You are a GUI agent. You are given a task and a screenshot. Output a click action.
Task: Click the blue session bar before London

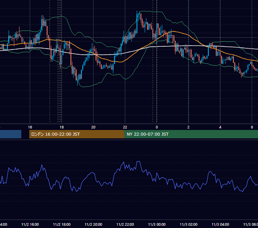click(11, 134)
